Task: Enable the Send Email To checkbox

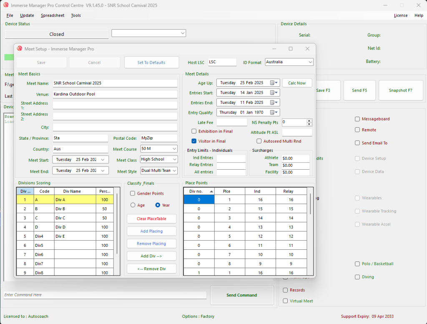Action: click(x=357, y=143)
